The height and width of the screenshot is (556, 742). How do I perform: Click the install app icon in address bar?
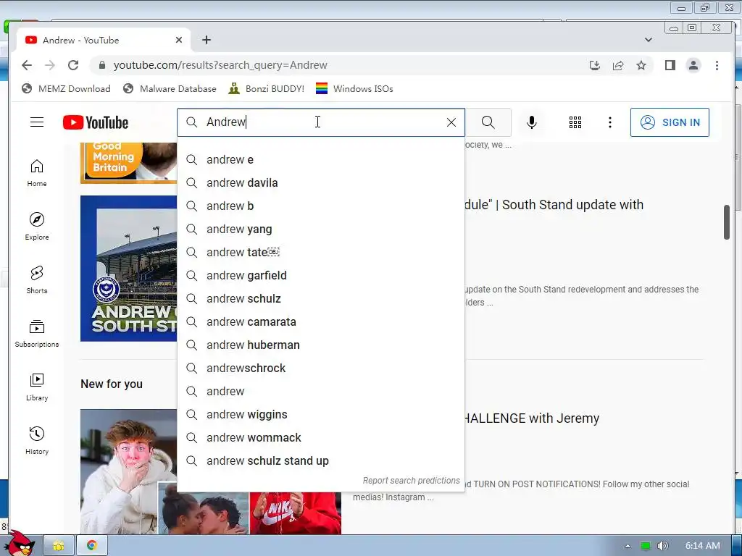(x=595, y=65)
